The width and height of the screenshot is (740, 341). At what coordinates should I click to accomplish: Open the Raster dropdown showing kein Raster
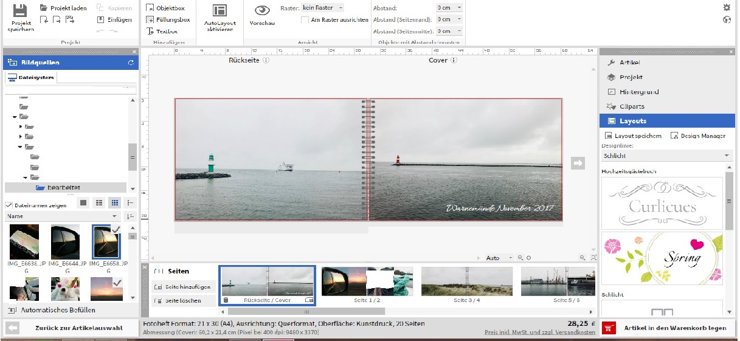click(x=322, y=8)
